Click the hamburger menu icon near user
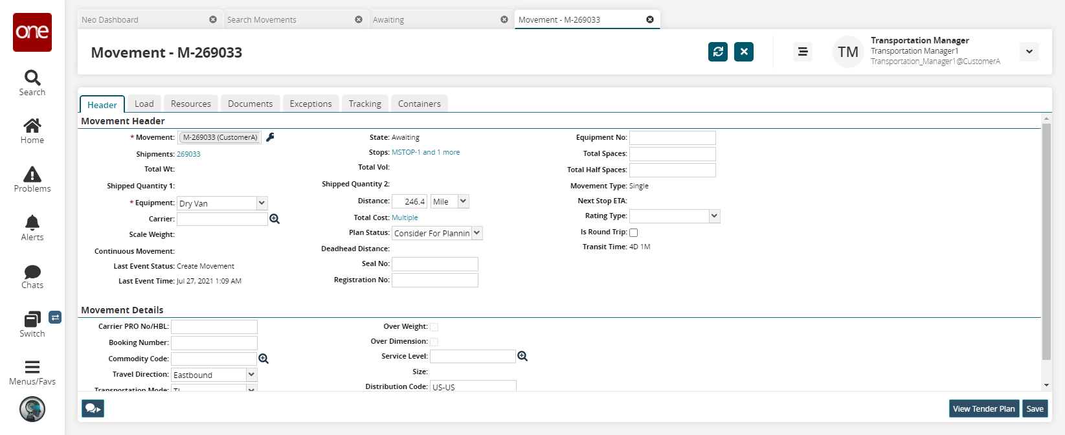Screen dimensions: 1065x435 [x=803, y=52]
